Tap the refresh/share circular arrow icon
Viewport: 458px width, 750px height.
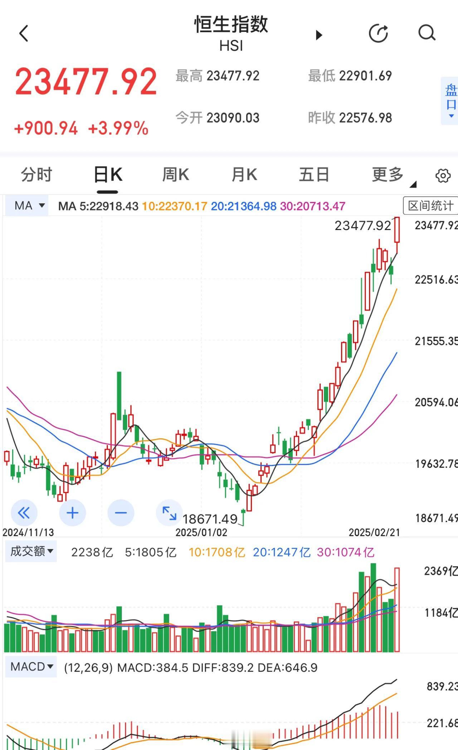(x=379, y=34)
